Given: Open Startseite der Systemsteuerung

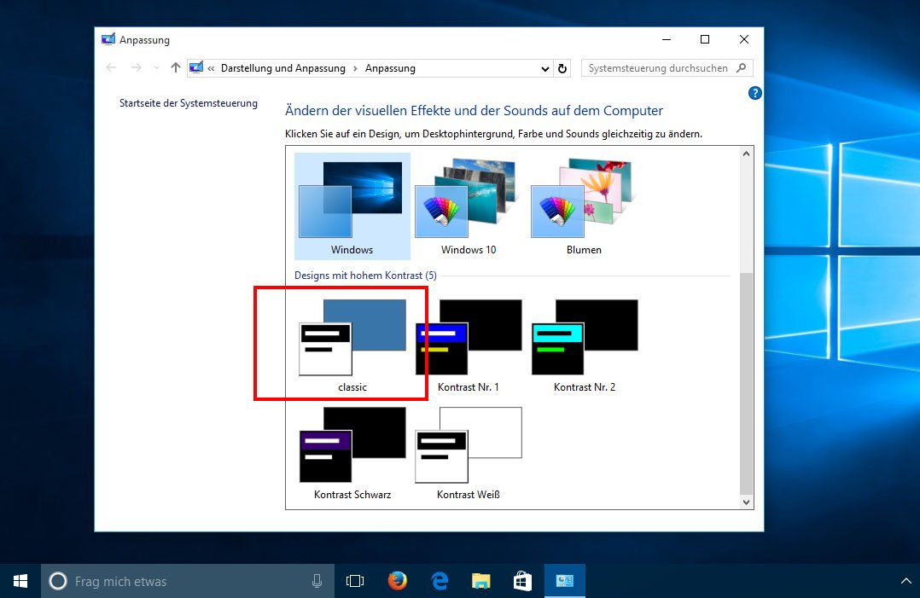Looking at the screenshot, I should click(x=189, y=102).
